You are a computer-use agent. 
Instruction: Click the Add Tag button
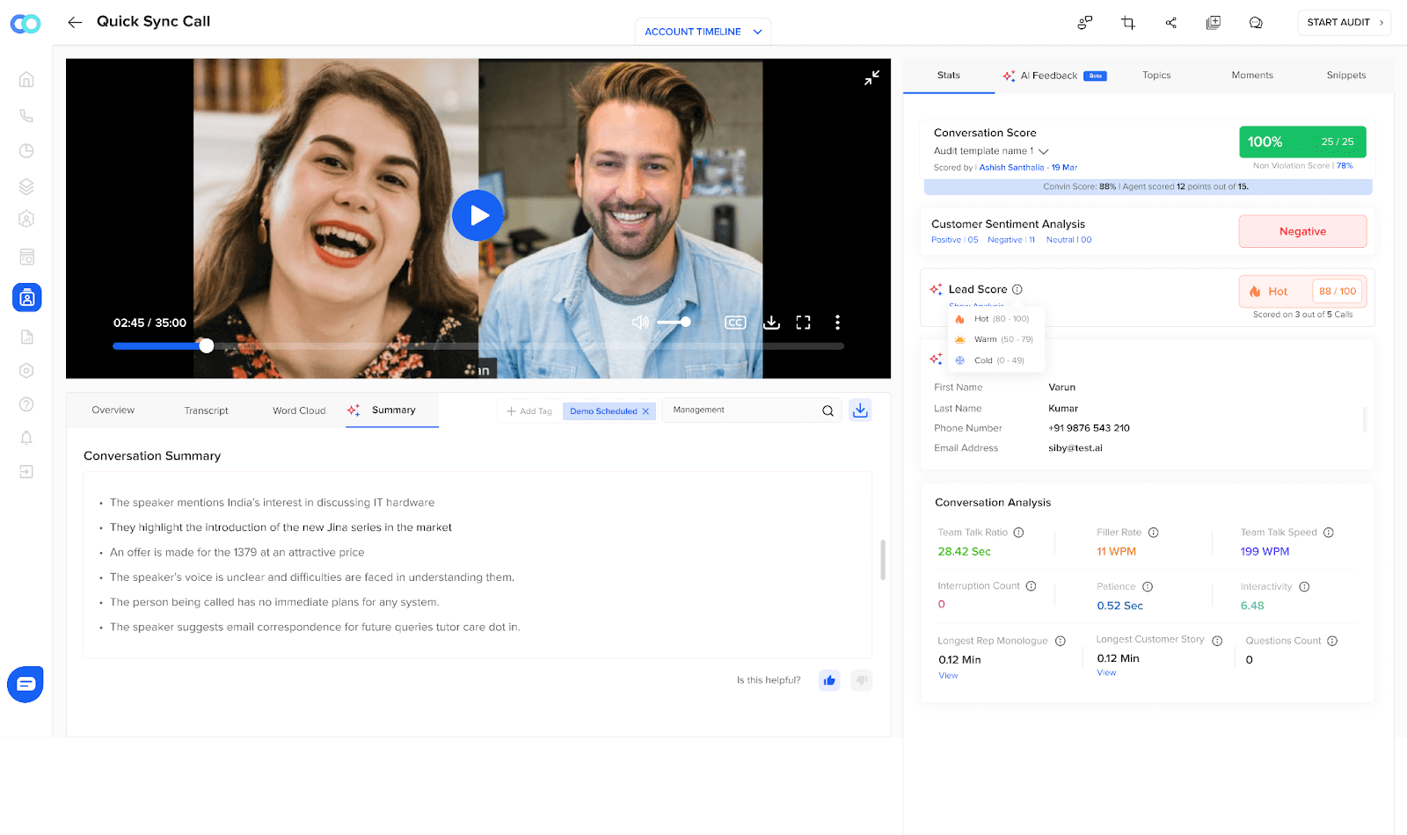pyautogui.click(x=529, y=411)
